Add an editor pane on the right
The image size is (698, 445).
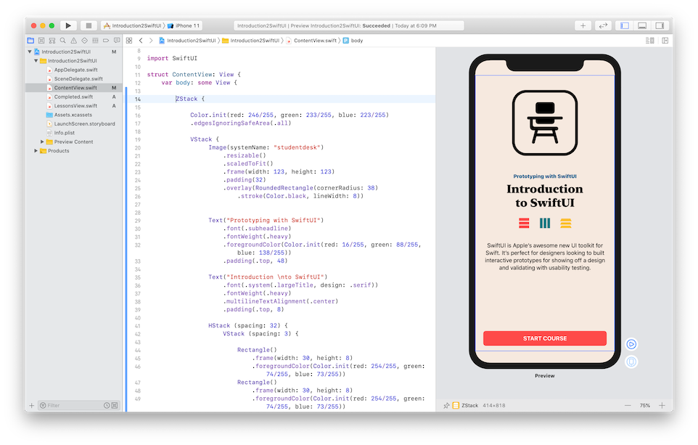point(665,41)
